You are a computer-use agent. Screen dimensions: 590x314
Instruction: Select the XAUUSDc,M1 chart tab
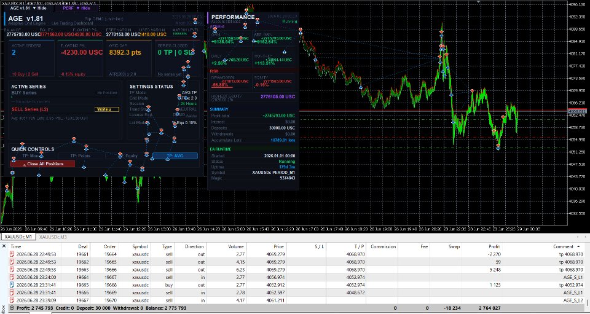click(18, 237)
